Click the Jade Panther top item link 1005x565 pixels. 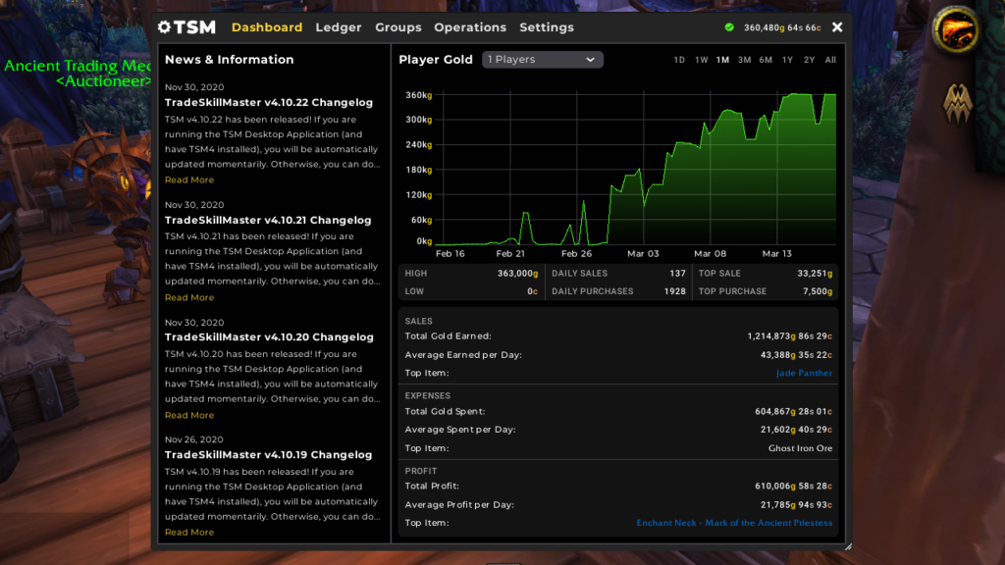click(x=804, y=373)
